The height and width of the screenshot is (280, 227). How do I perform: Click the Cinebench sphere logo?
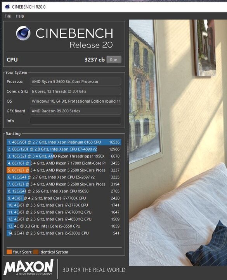[23, 33]
